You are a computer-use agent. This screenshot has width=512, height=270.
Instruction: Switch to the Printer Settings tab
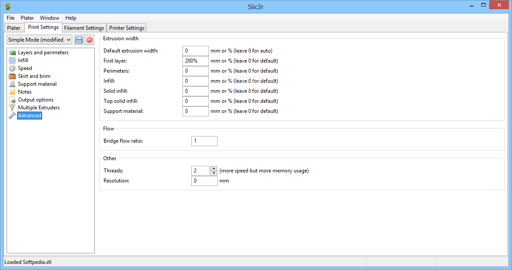click(127, 28)
